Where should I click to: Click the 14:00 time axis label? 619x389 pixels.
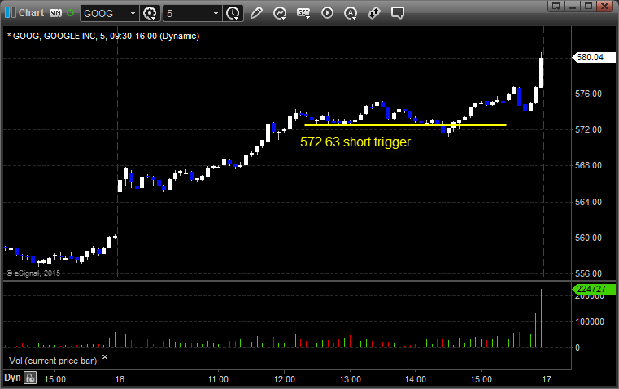point(416,379)
